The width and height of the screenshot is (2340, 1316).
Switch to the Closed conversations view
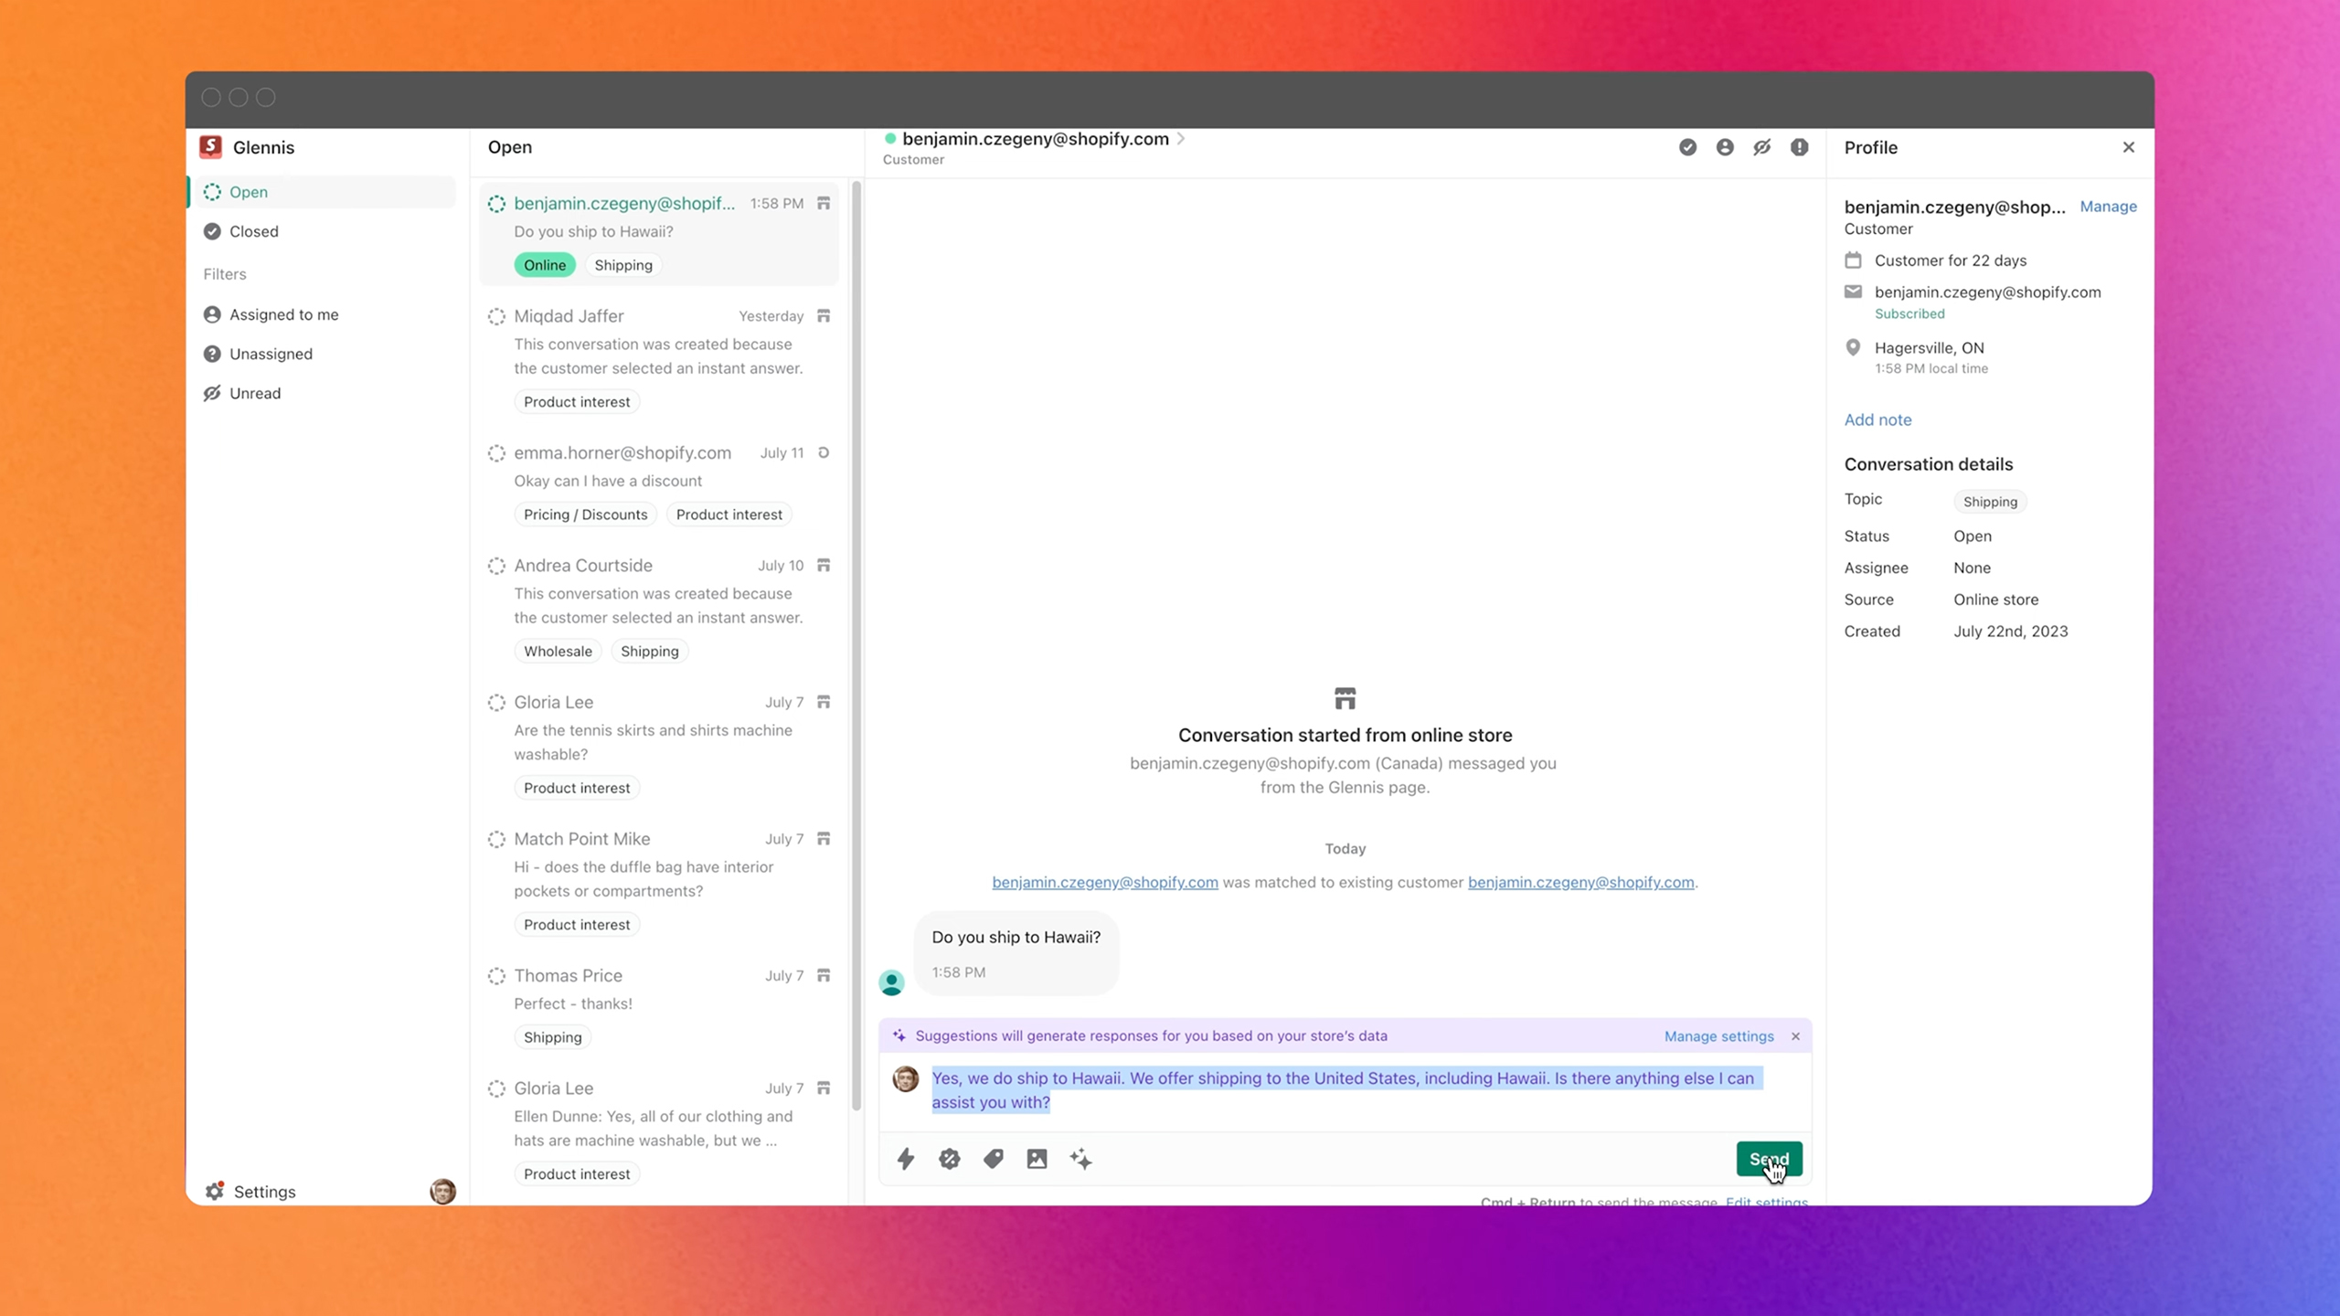click(253, 231)
